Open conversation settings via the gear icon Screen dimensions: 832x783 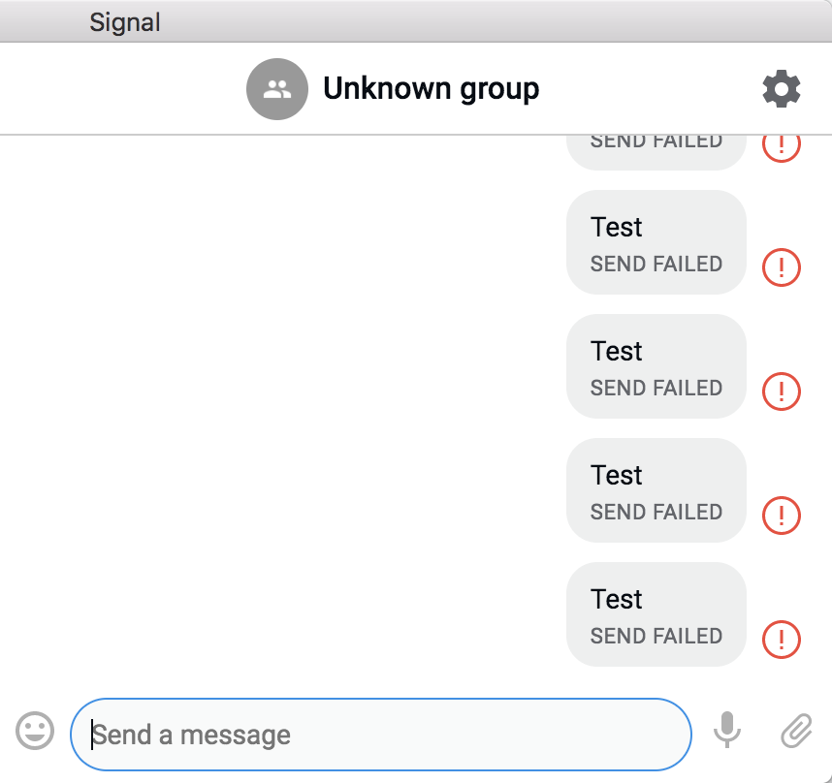tap(781, 88)
